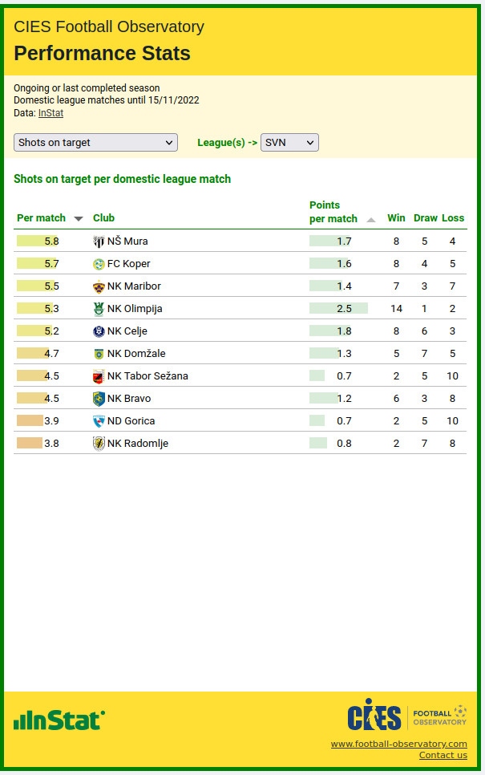Click the NK Olimpija club crest icon
This screenshot has height=775, width=485.
tap(99, 309)
